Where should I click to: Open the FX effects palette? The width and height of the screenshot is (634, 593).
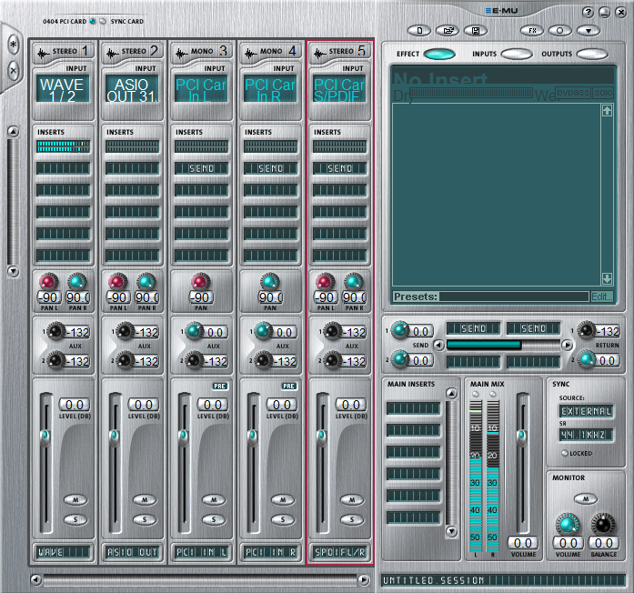[533, 30]
